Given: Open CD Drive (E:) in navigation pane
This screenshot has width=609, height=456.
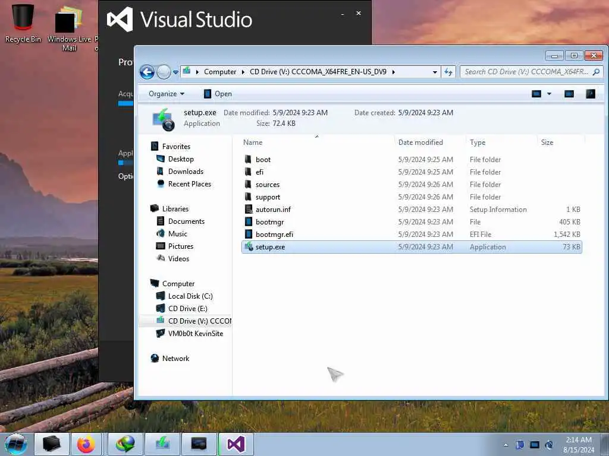Looking at the screenshot, I should 187,308.
